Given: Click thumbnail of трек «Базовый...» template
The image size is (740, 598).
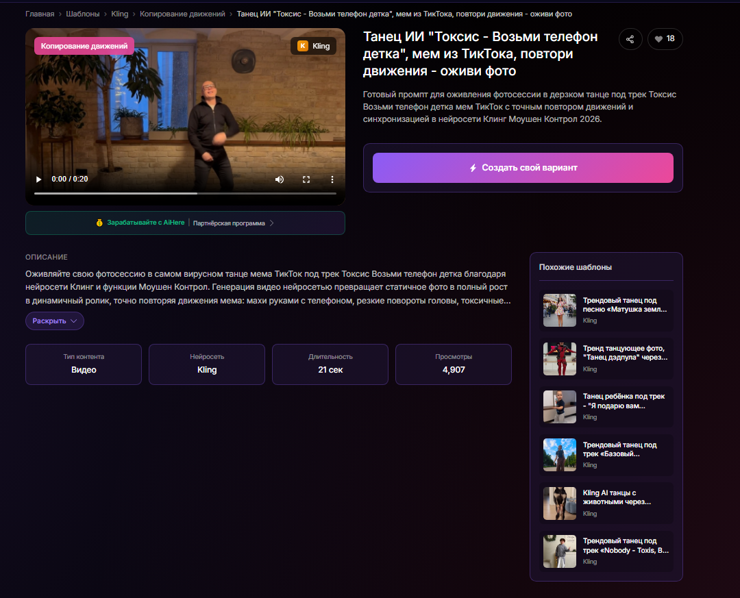Looking at the screenshot, I should point(560,455).
